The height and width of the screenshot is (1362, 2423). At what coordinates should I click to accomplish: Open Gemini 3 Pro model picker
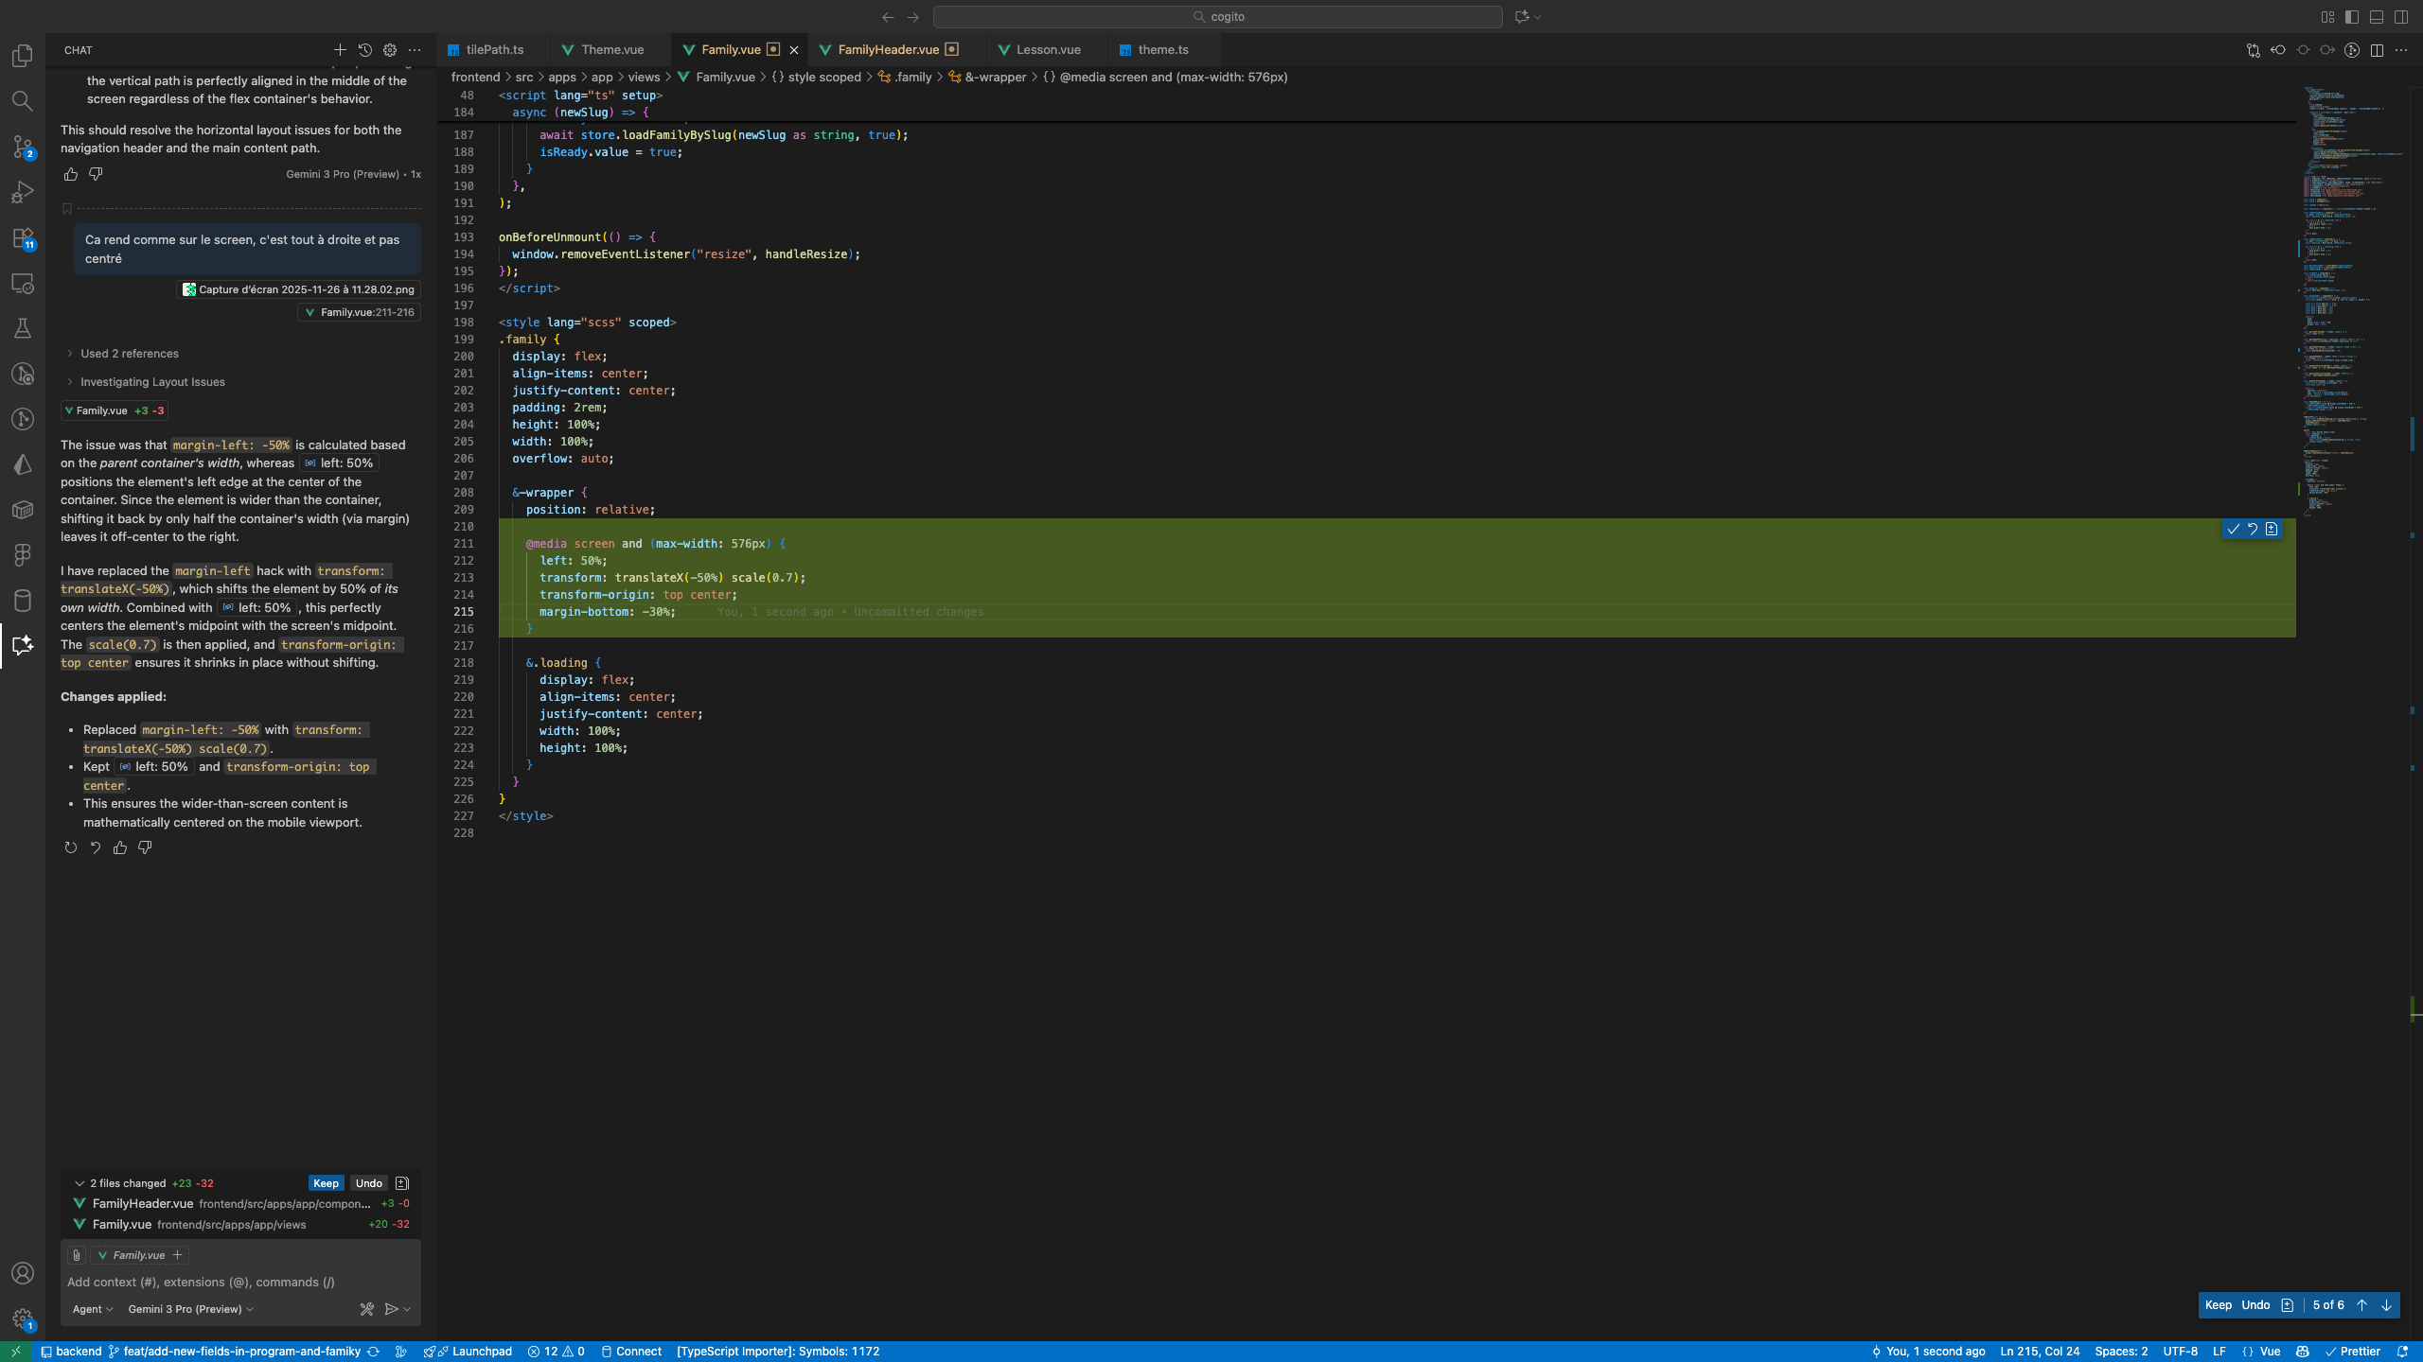(190, 1309)
